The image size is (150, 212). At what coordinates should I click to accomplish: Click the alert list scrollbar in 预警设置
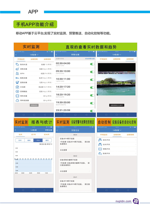click(95, 84)
